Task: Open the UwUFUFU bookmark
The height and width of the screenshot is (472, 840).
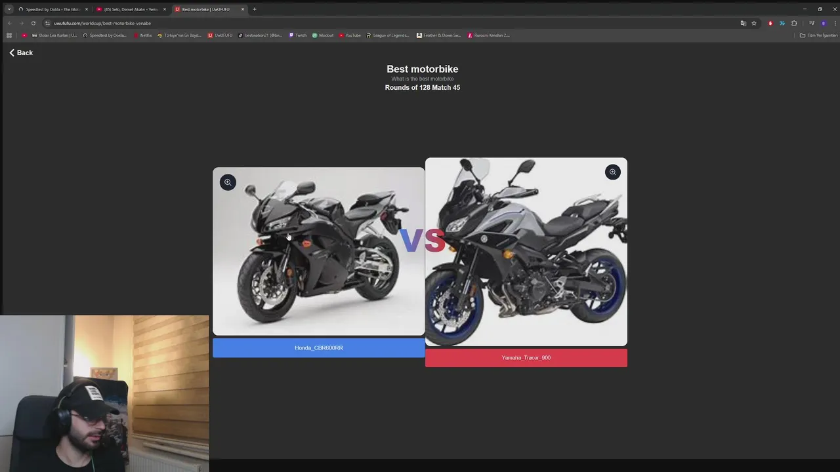Action: coord(220,35)
